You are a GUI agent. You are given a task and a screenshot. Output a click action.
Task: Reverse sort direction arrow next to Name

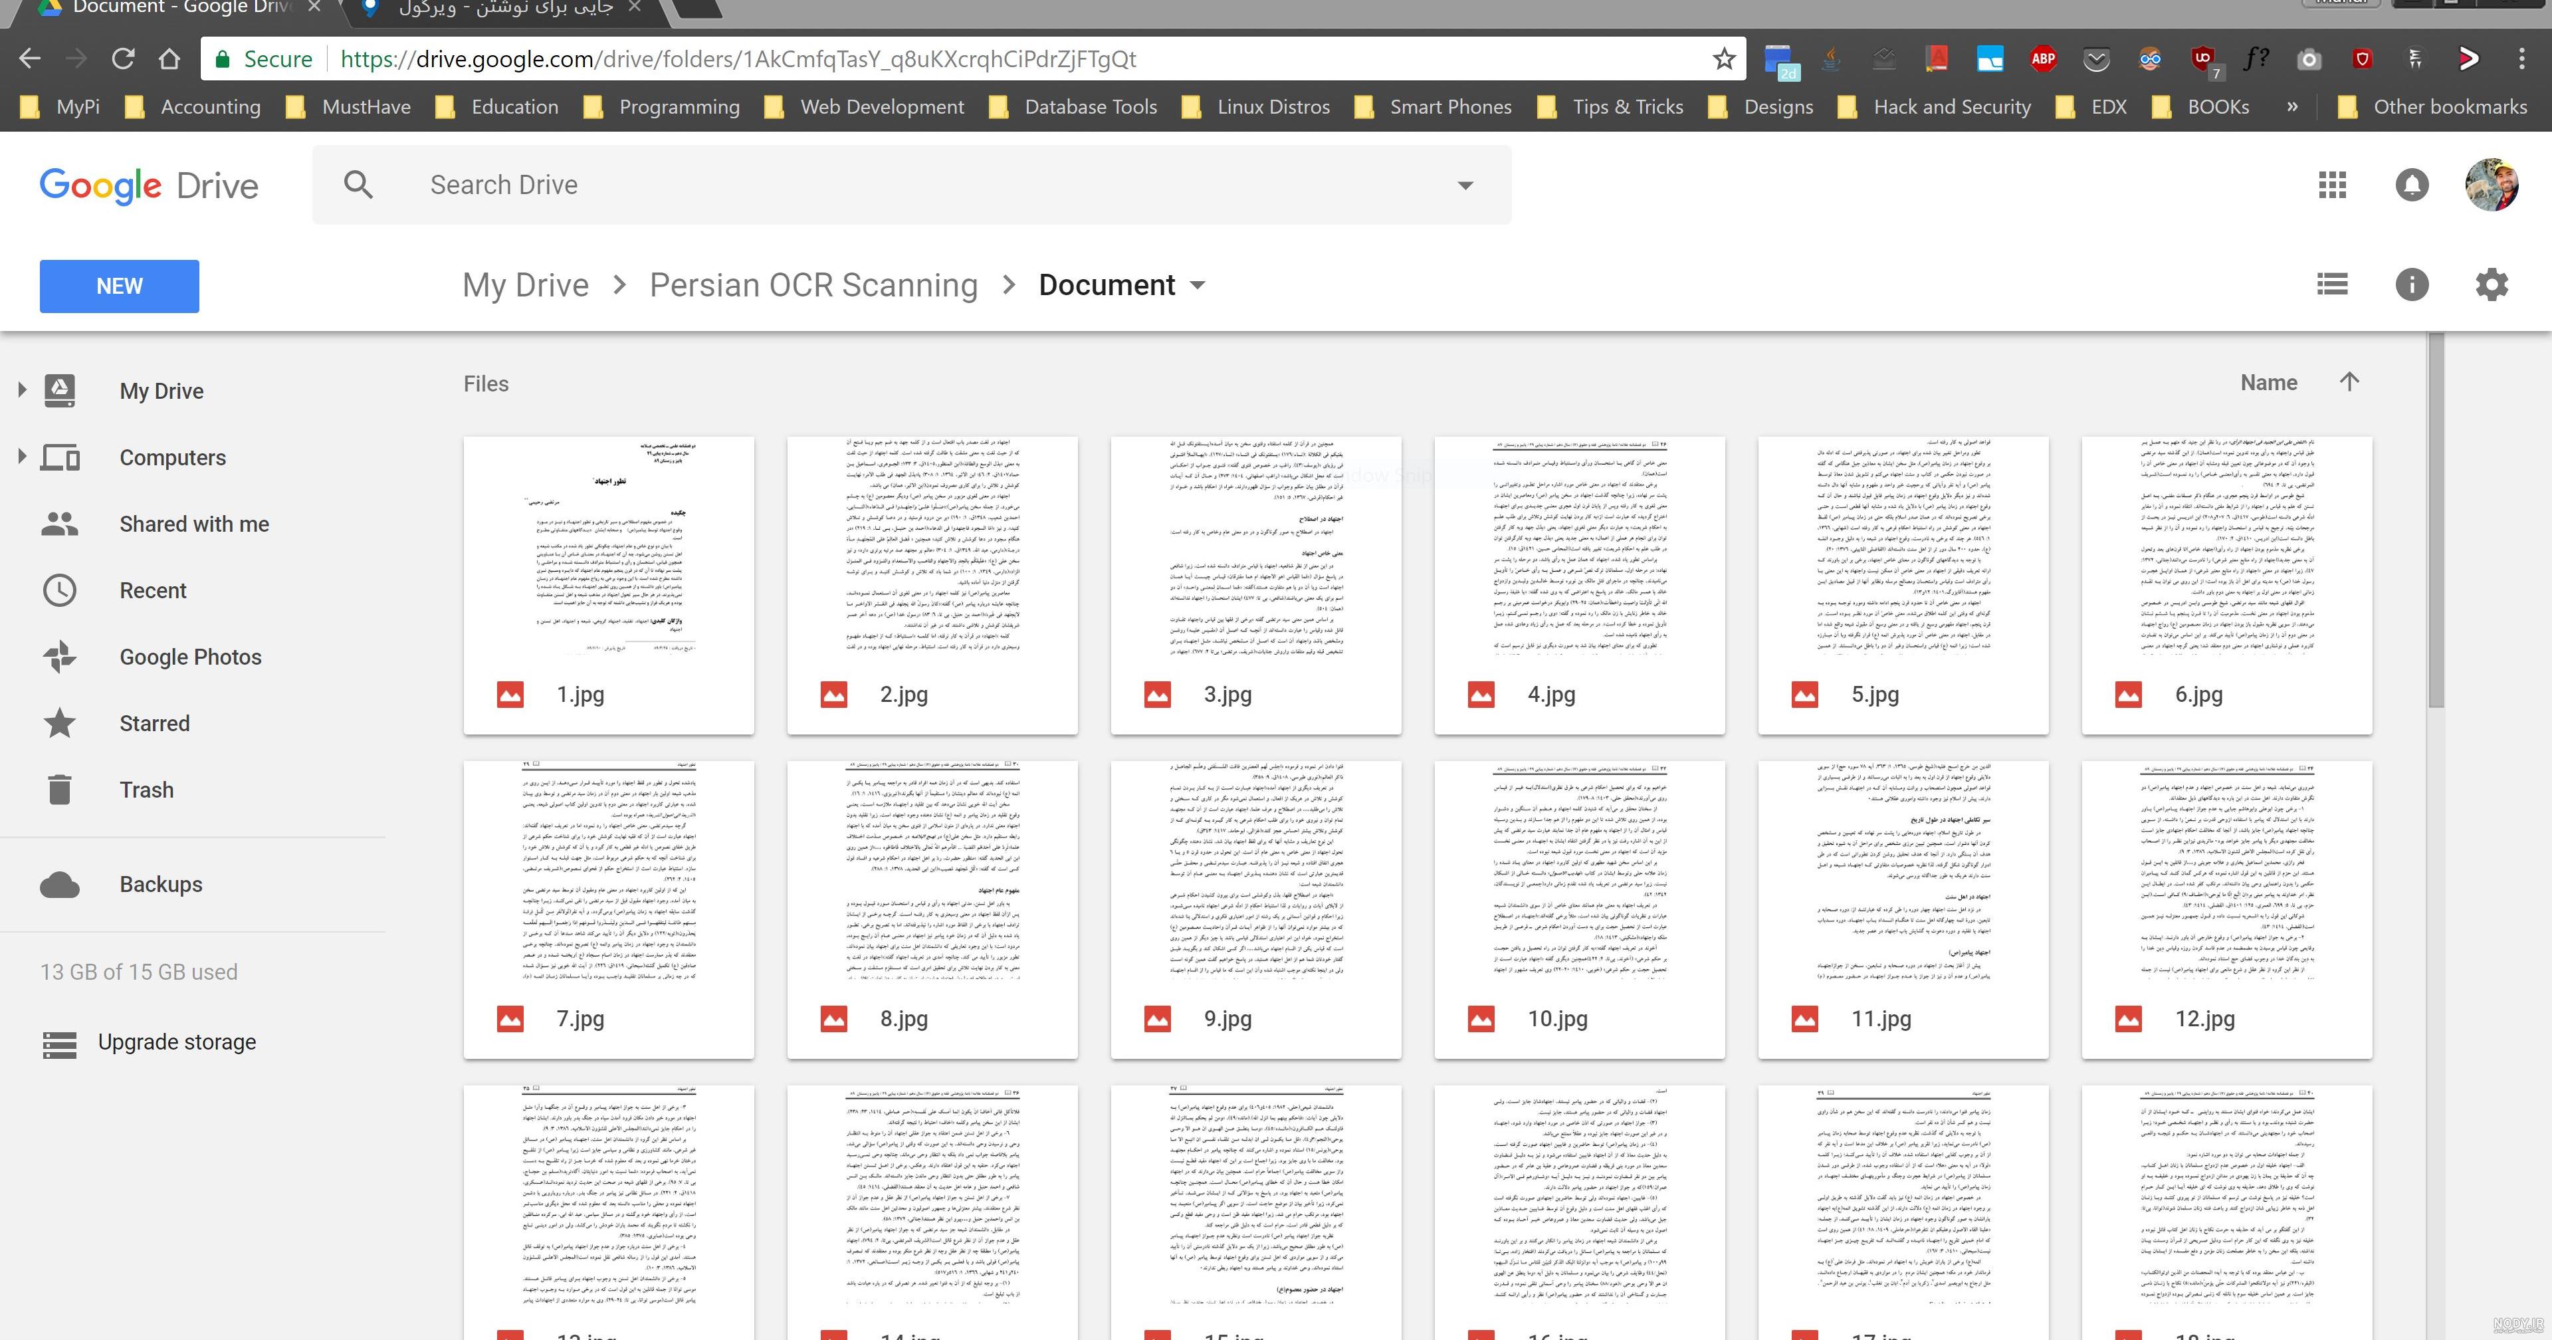coord(2349,383)
